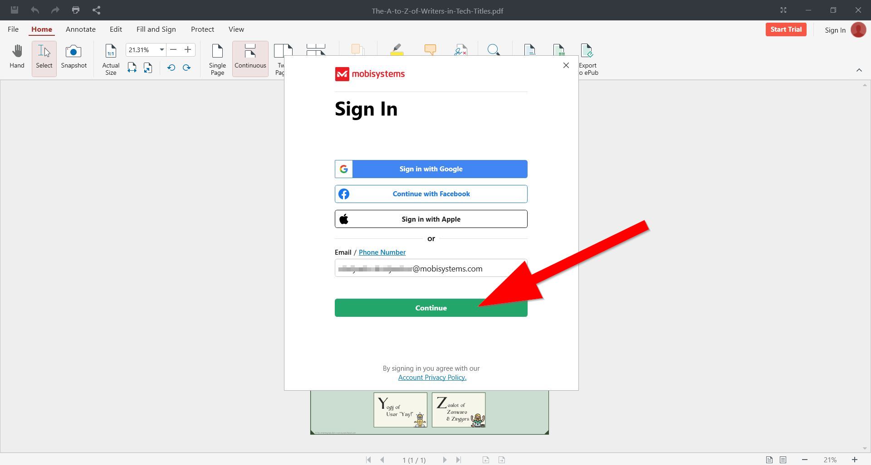Click the Redo arrow icon
This screenshot has height=465, width=871.
(55, 10)
